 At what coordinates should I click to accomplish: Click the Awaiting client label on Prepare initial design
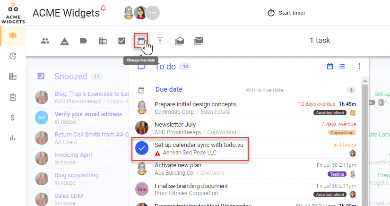tap(330, 113)
